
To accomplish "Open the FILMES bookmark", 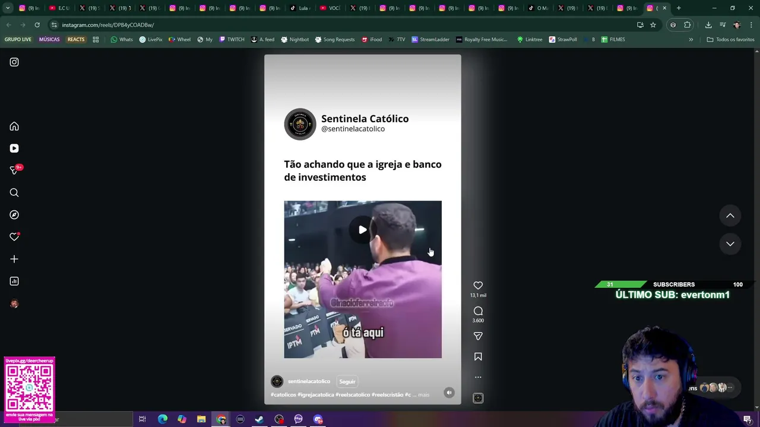I will coord(613,40).
